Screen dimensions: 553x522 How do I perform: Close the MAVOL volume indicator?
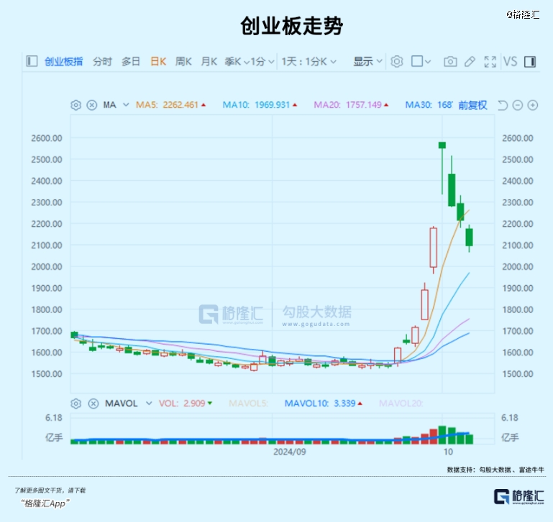point(91,403)
